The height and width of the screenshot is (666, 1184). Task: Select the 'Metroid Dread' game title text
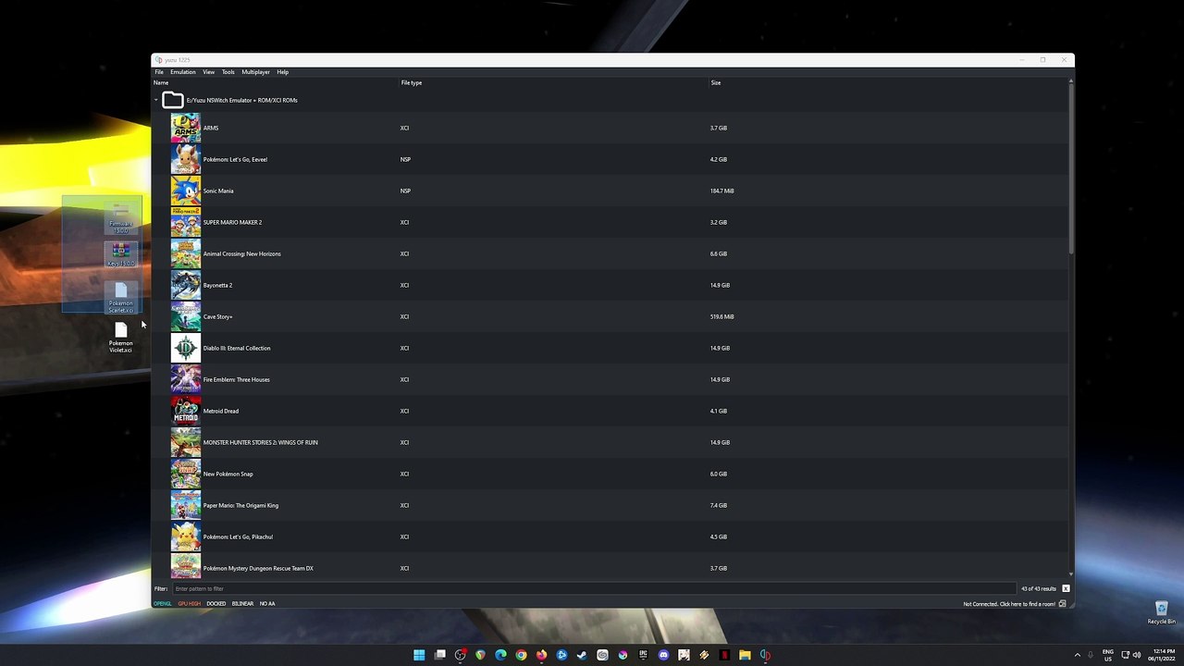click(x=221, y=411)
